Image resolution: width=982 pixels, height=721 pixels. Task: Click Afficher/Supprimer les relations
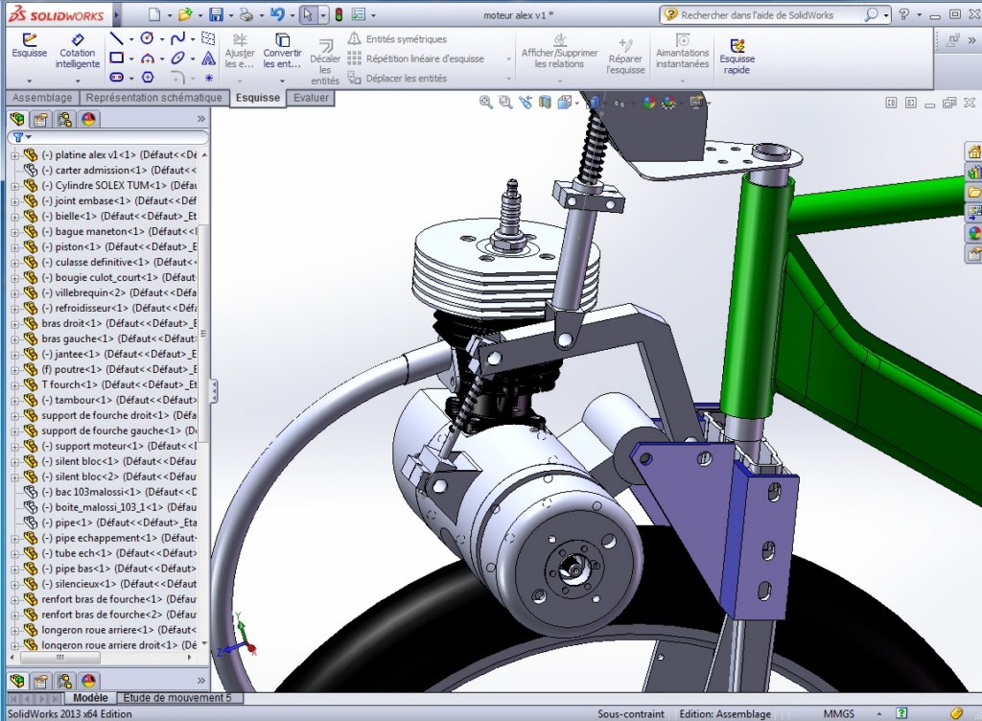(x=559, y=51)
